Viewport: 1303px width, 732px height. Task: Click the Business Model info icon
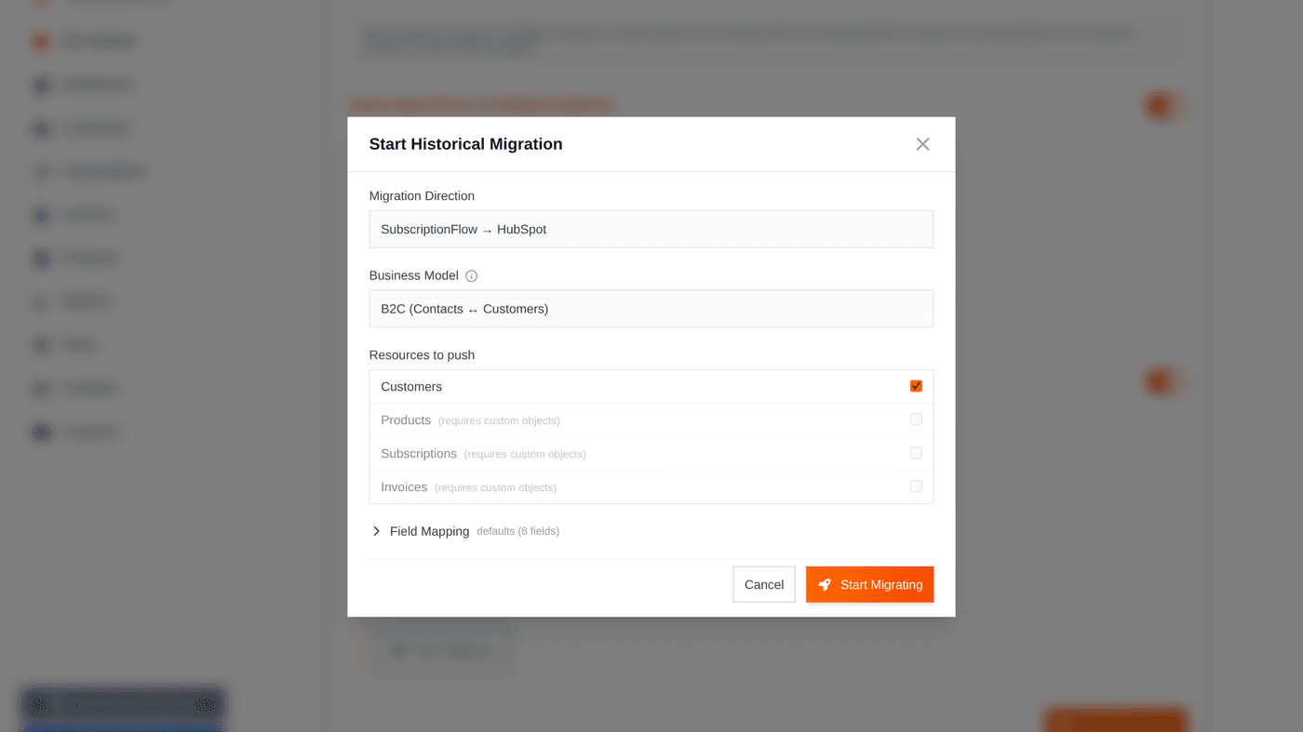pyautogui.click(x=471, y=276)
